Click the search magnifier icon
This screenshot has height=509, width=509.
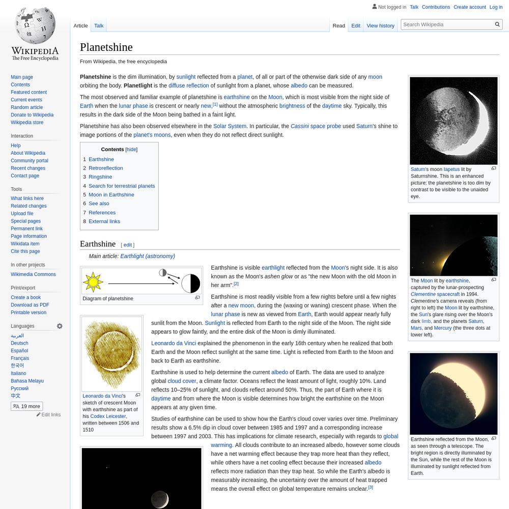[x=497, y=24]
